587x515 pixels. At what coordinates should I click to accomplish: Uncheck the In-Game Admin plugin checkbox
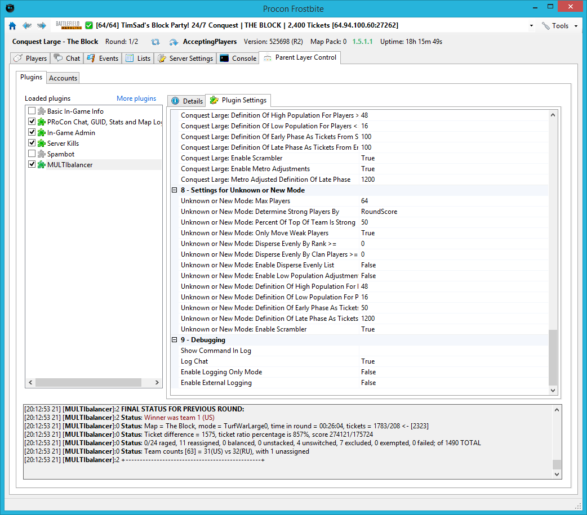[32, 133]
